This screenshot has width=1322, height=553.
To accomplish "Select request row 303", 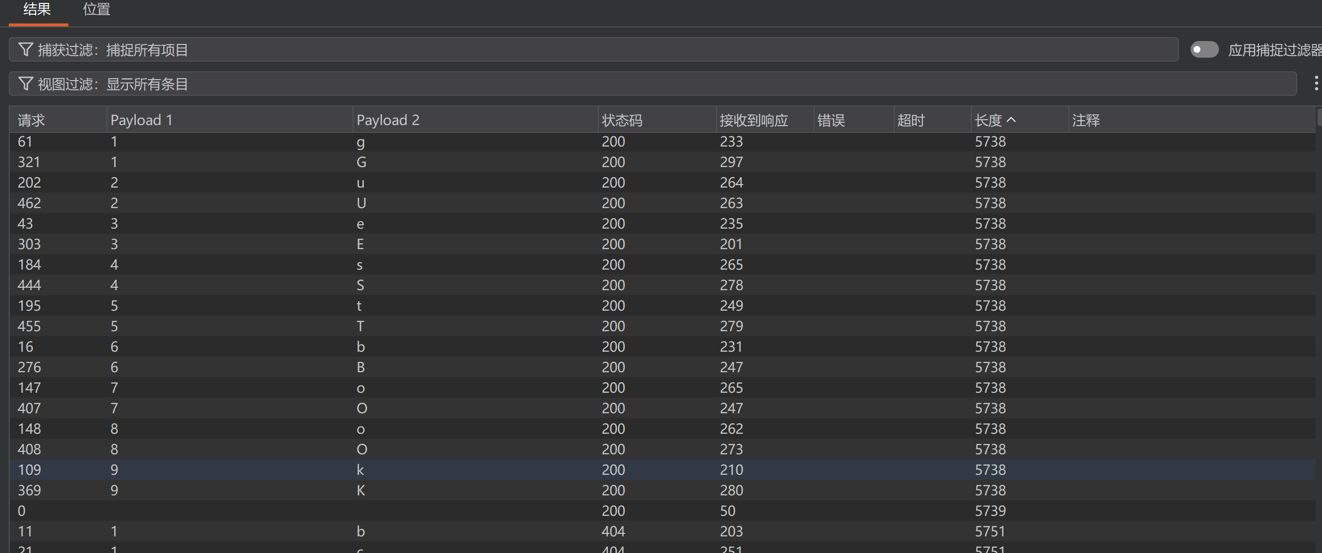I will [662, 244].
